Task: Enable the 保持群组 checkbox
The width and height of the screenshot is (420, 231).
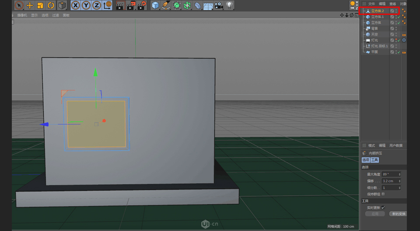Action: coord(383,194)
